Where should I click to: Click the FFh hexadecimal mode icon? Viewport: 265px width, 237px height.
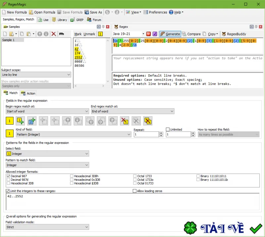coord(61,34)
